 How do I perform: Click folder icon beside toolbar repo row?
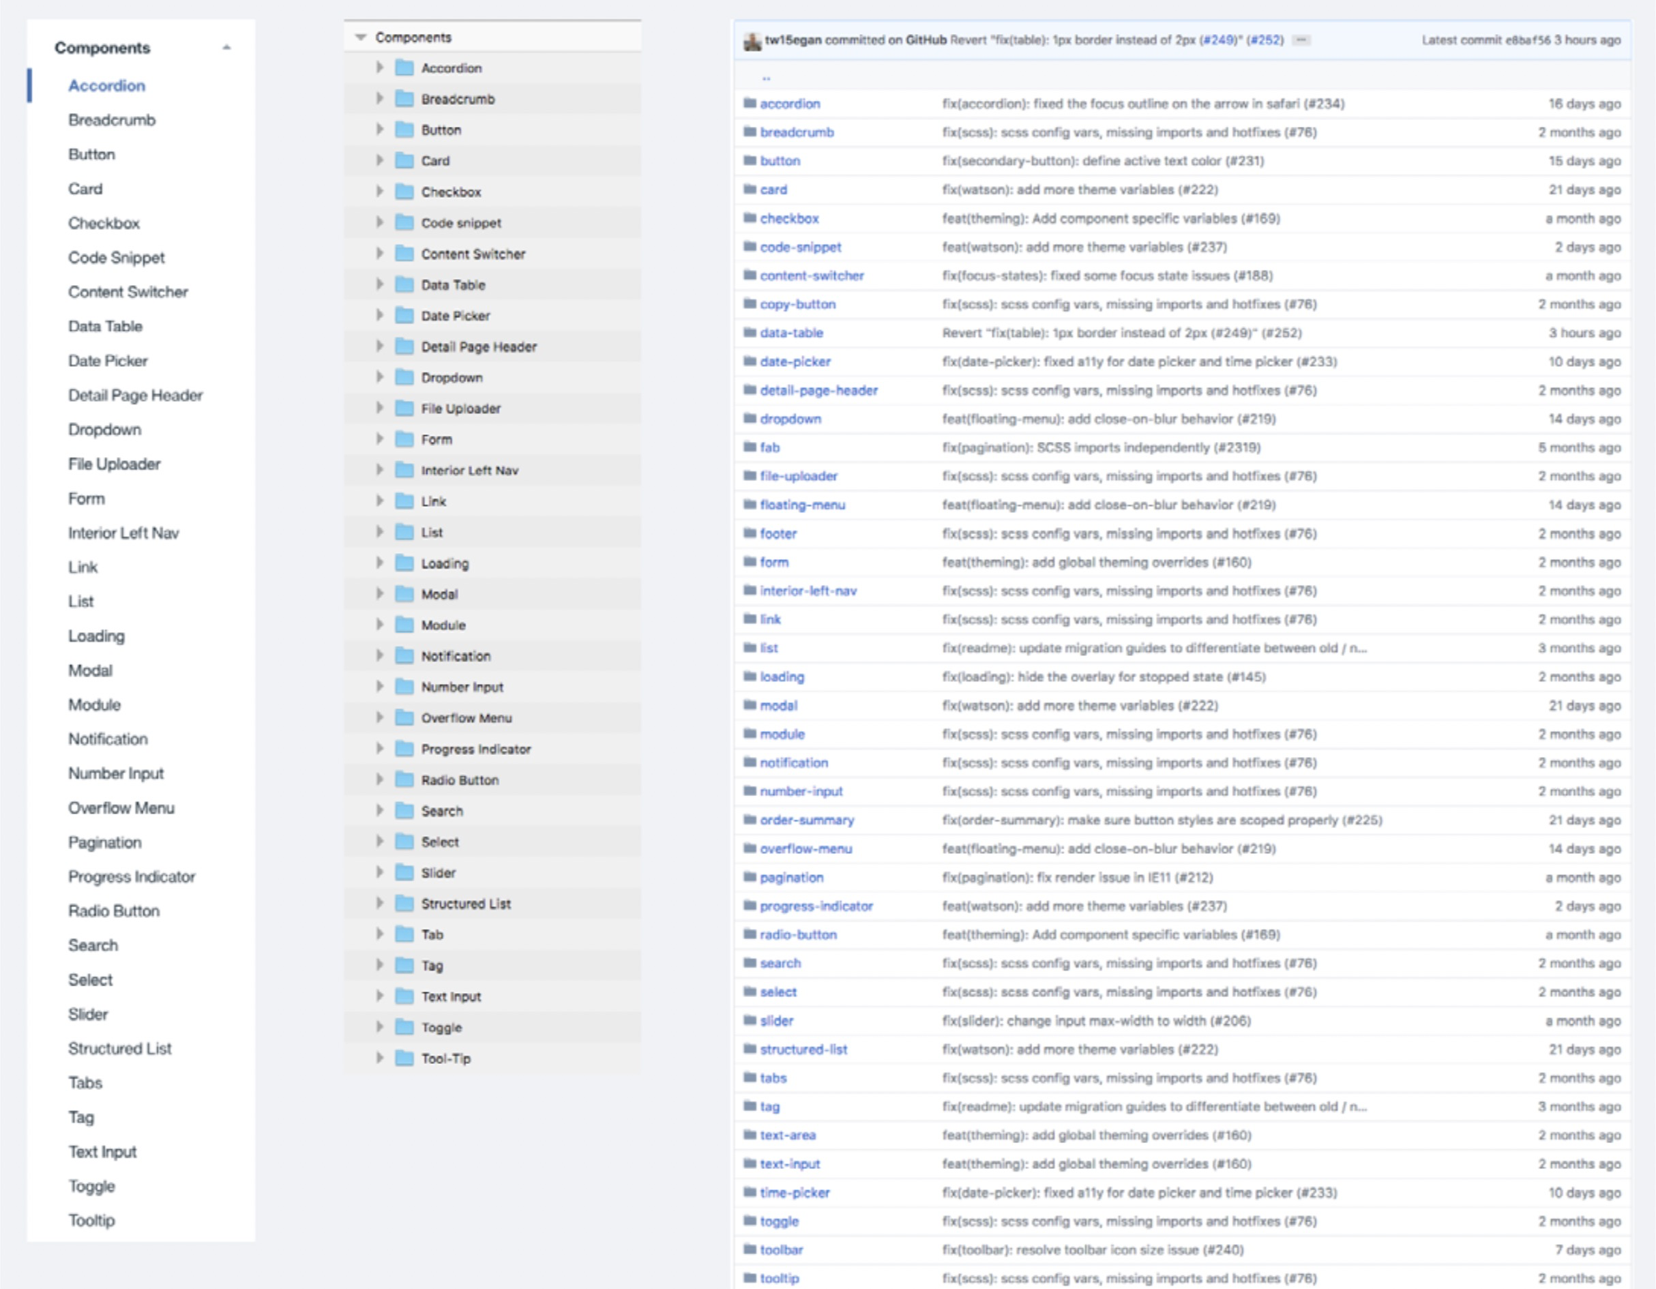click(750, 1249)
